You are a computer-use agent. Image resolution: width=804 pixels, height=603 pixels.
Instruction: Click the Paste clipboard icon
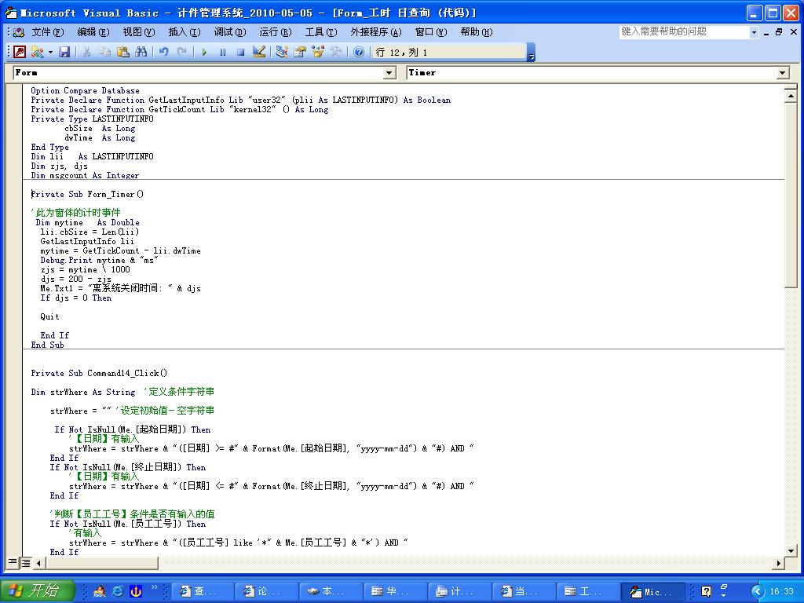coord(123,52)
